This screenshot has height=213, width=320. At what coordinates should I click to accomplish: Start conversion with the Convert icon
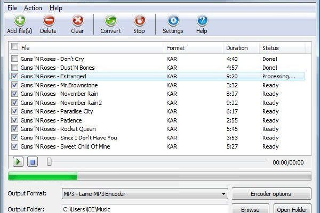(x=110, y=21)
